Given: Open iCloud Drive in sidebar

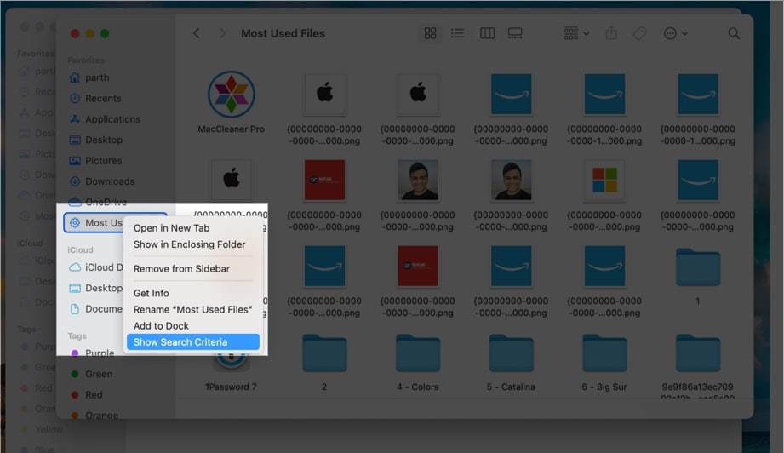Looking at the screenshot, I should [x=95, y=267].
